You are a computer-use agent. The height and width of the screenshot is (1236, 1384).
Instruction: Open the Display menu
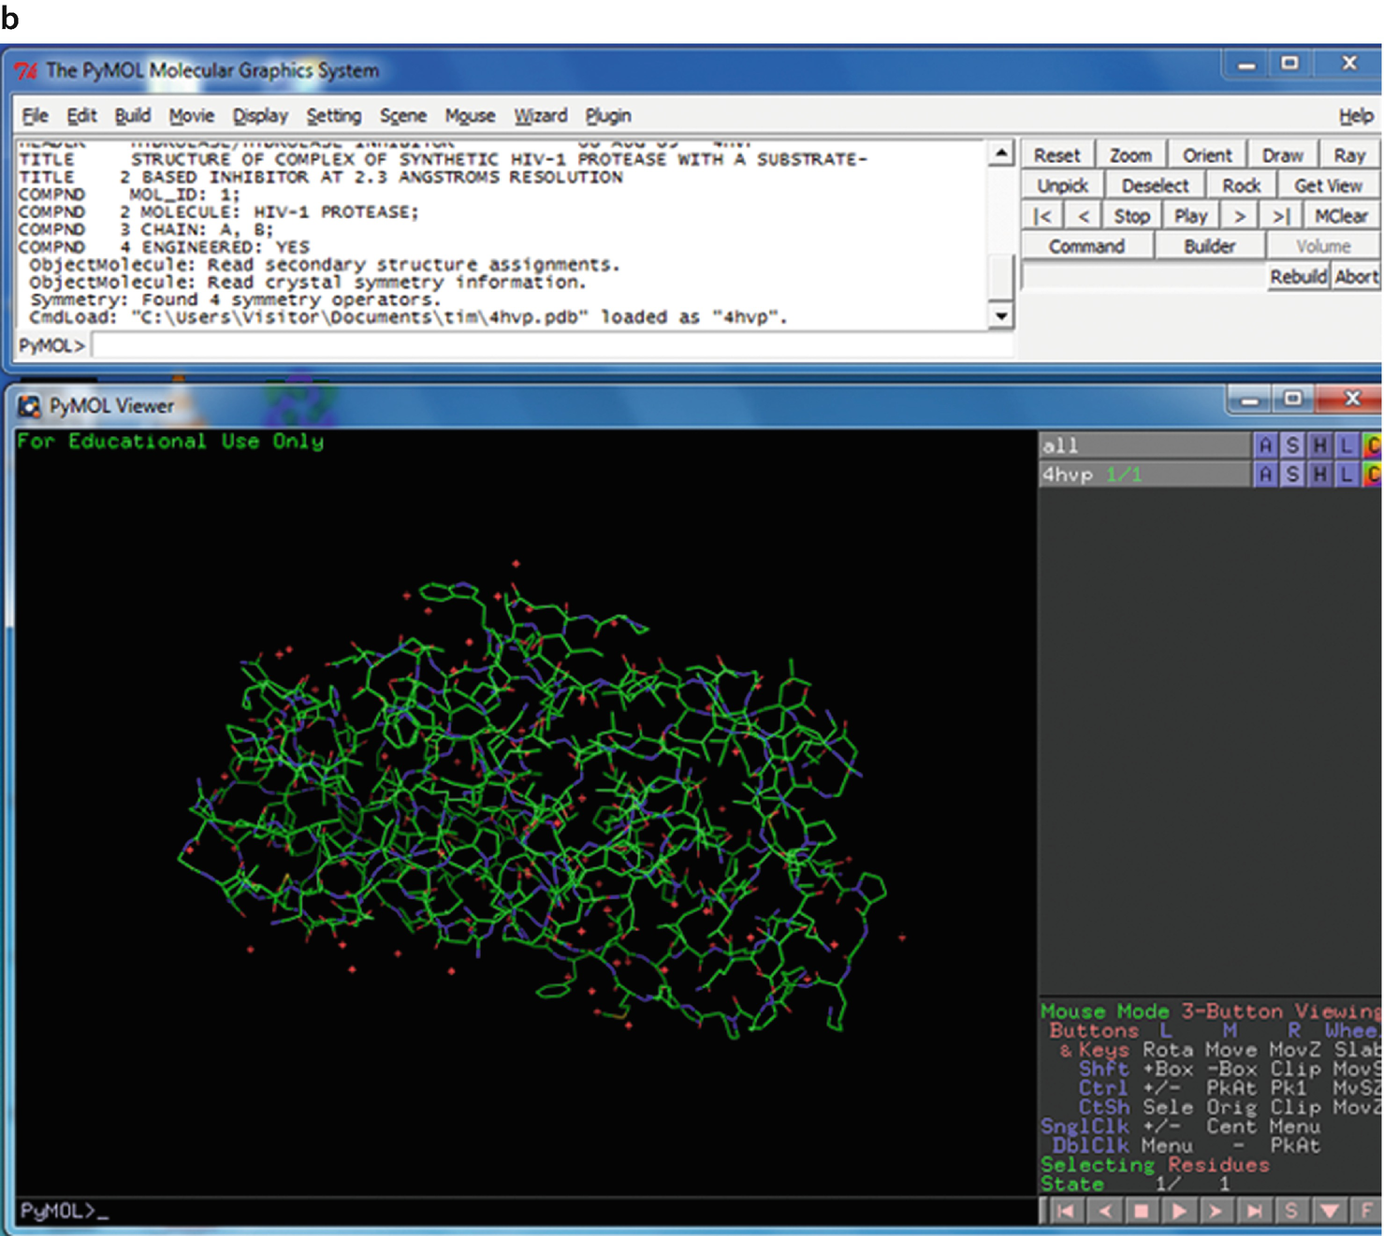[260, 116]
